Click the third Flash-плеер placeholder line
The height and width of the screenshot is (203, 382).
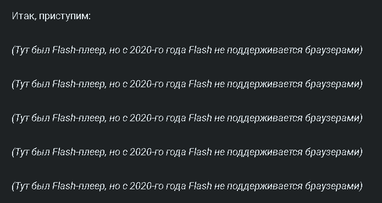(x=187, y=119)
